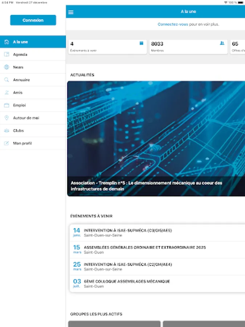Click the Amis person icon
This screenshot has width=245, height=327.
pyautogui.click(x=7, y=93)
